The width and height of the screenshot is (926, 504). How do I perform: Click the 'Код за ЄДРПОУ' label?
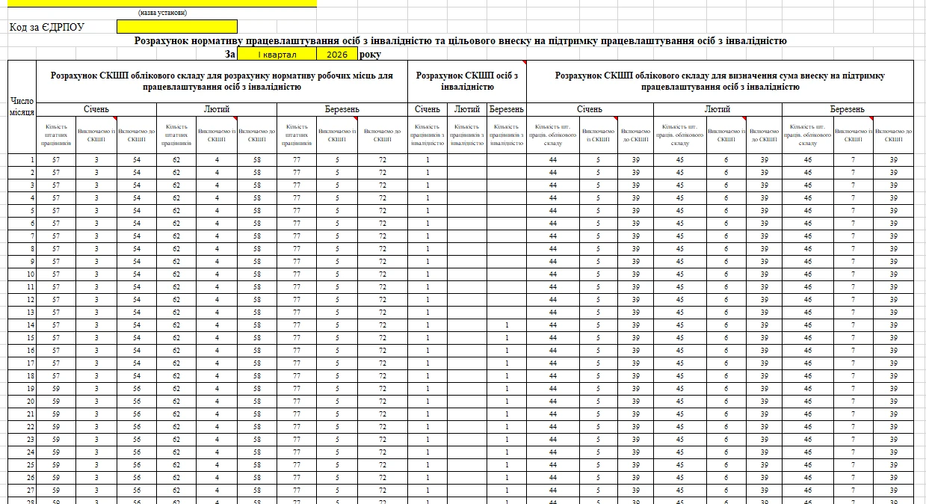pyautogui.click(x=46, y=28)
